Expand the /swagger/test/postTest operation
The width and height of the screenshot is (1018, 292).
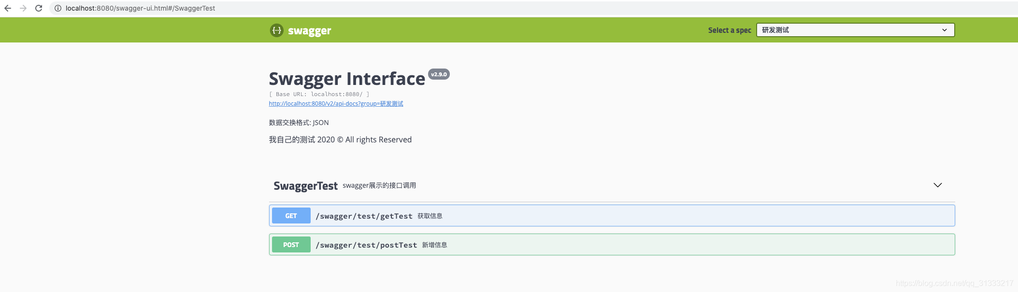[x=612, y=245]
